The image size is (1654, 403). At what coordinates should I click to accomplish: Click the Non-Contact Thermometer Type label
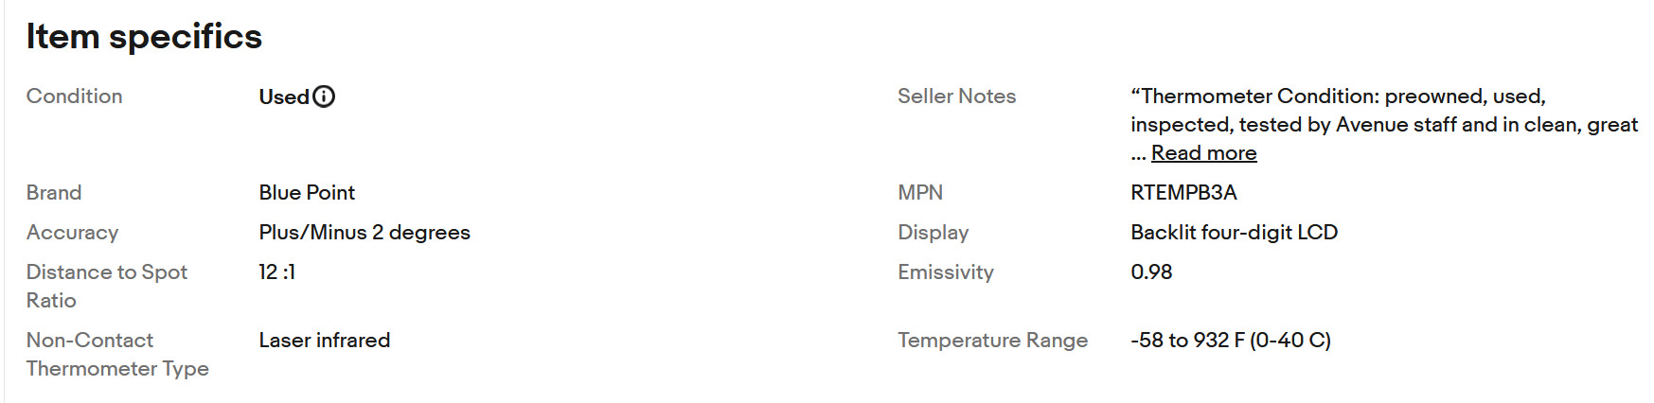click(117, 355)
